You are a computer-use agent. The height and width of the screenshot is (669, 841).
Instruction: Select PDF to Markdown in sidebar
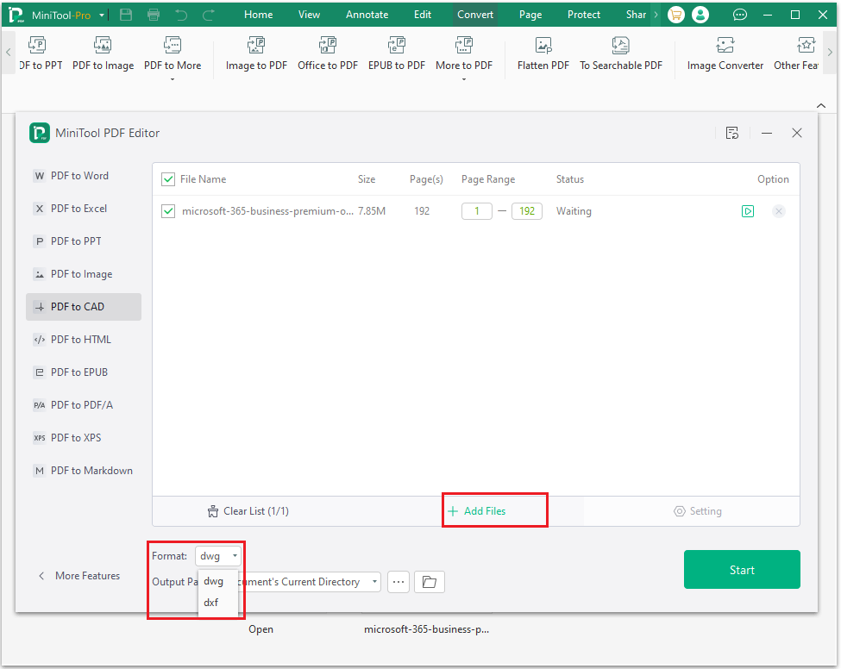tap(84, 470)
